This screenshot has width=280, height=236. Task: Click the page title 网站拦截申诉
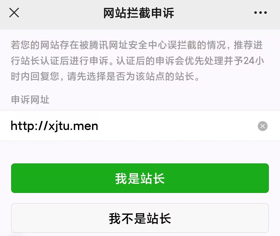point(139,13)
